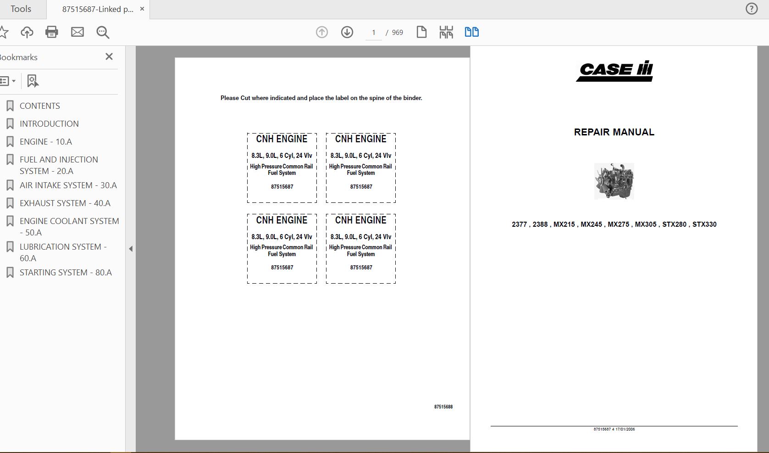Click the Bookmarks panel title
769x453 pixels.
[x=19, y=57]
